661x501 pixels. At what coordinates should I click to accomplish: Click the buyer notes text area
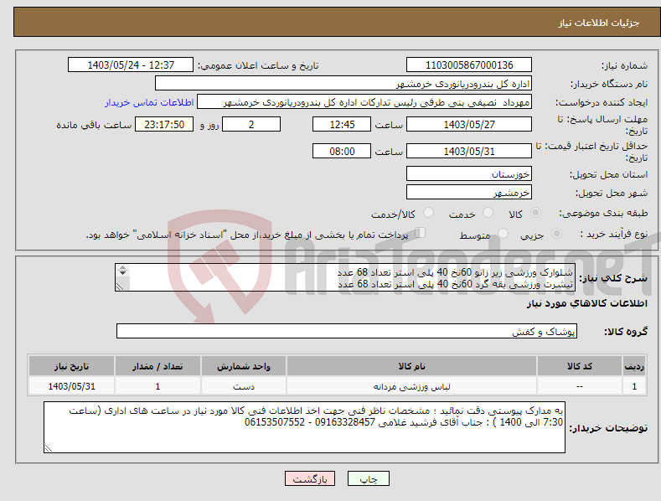point(304,427)
